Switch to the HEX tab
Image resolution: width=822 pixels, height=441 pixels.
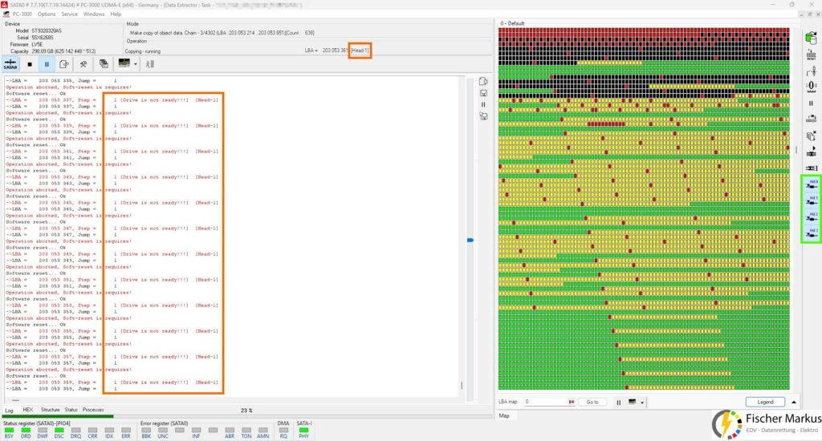pos(28,410)
